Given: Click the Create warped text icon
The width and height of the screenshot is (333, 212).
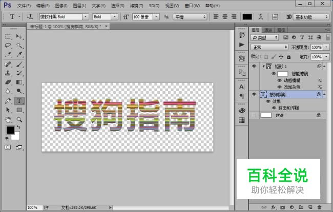Looking at the screenshot, I should coord(261,16).
